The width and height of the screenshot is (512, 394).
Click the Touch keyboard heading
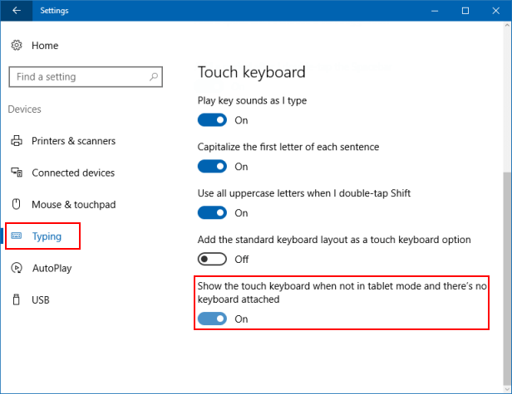[251, 72]
